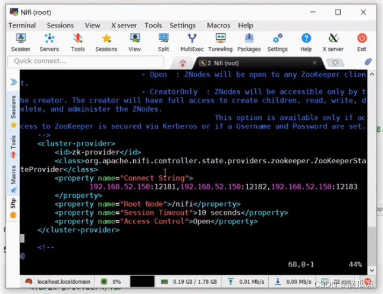Open the Macros menu in menu bar
The image size is (383, 294).
[219, 26]
